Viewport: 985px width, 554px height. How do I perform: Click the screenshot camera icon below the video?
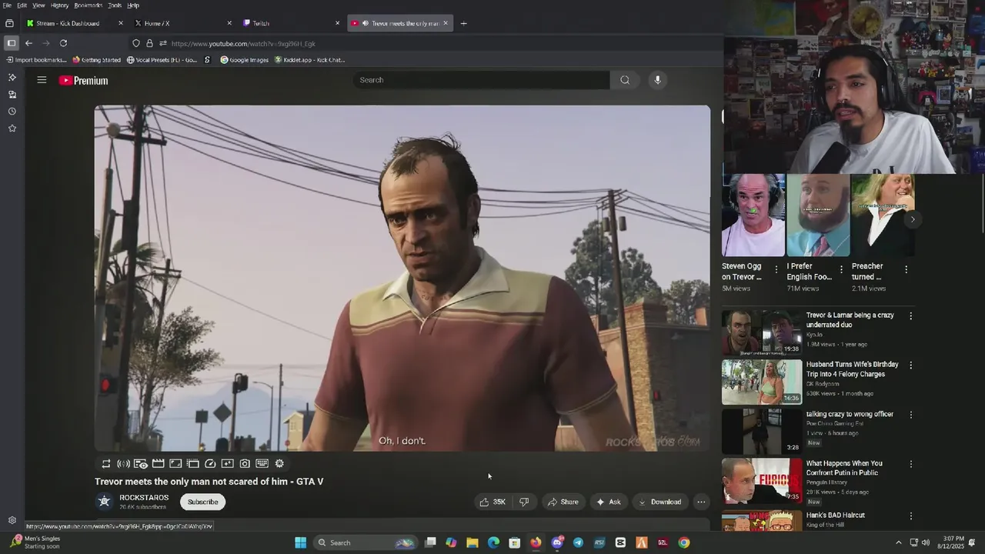[x=245, y=464]
